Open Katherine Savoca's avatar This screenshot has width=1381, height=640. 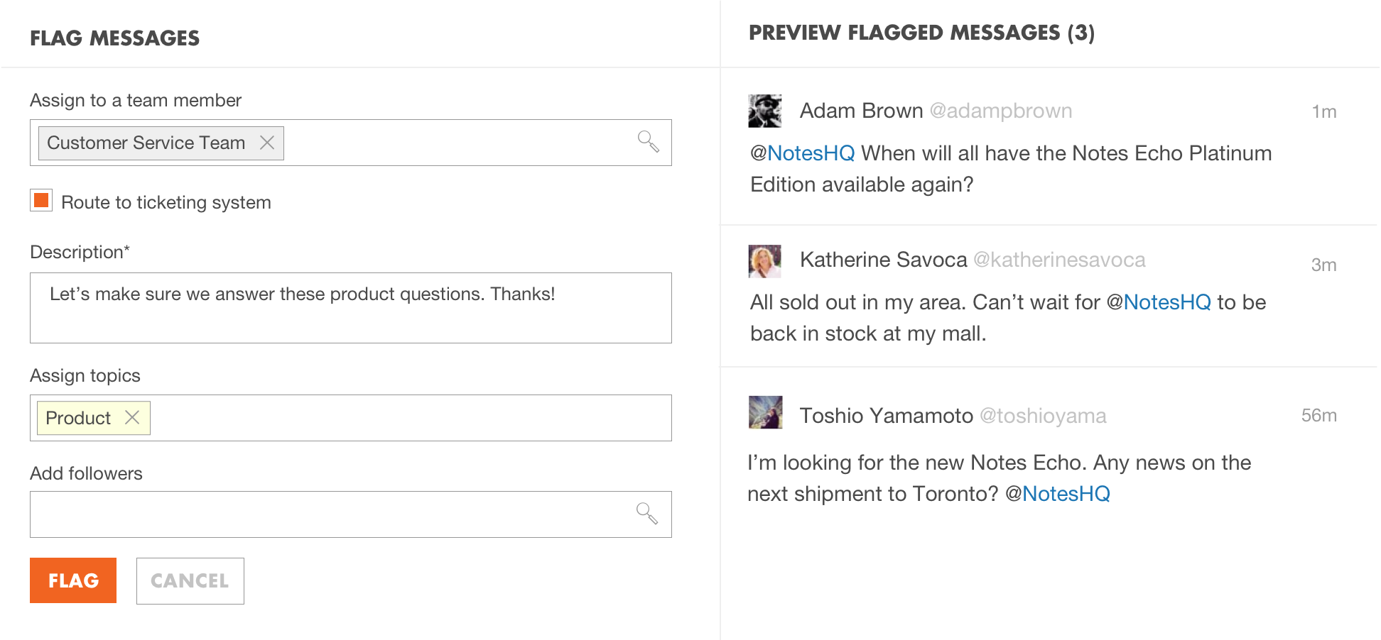click(x=765, y=261)
